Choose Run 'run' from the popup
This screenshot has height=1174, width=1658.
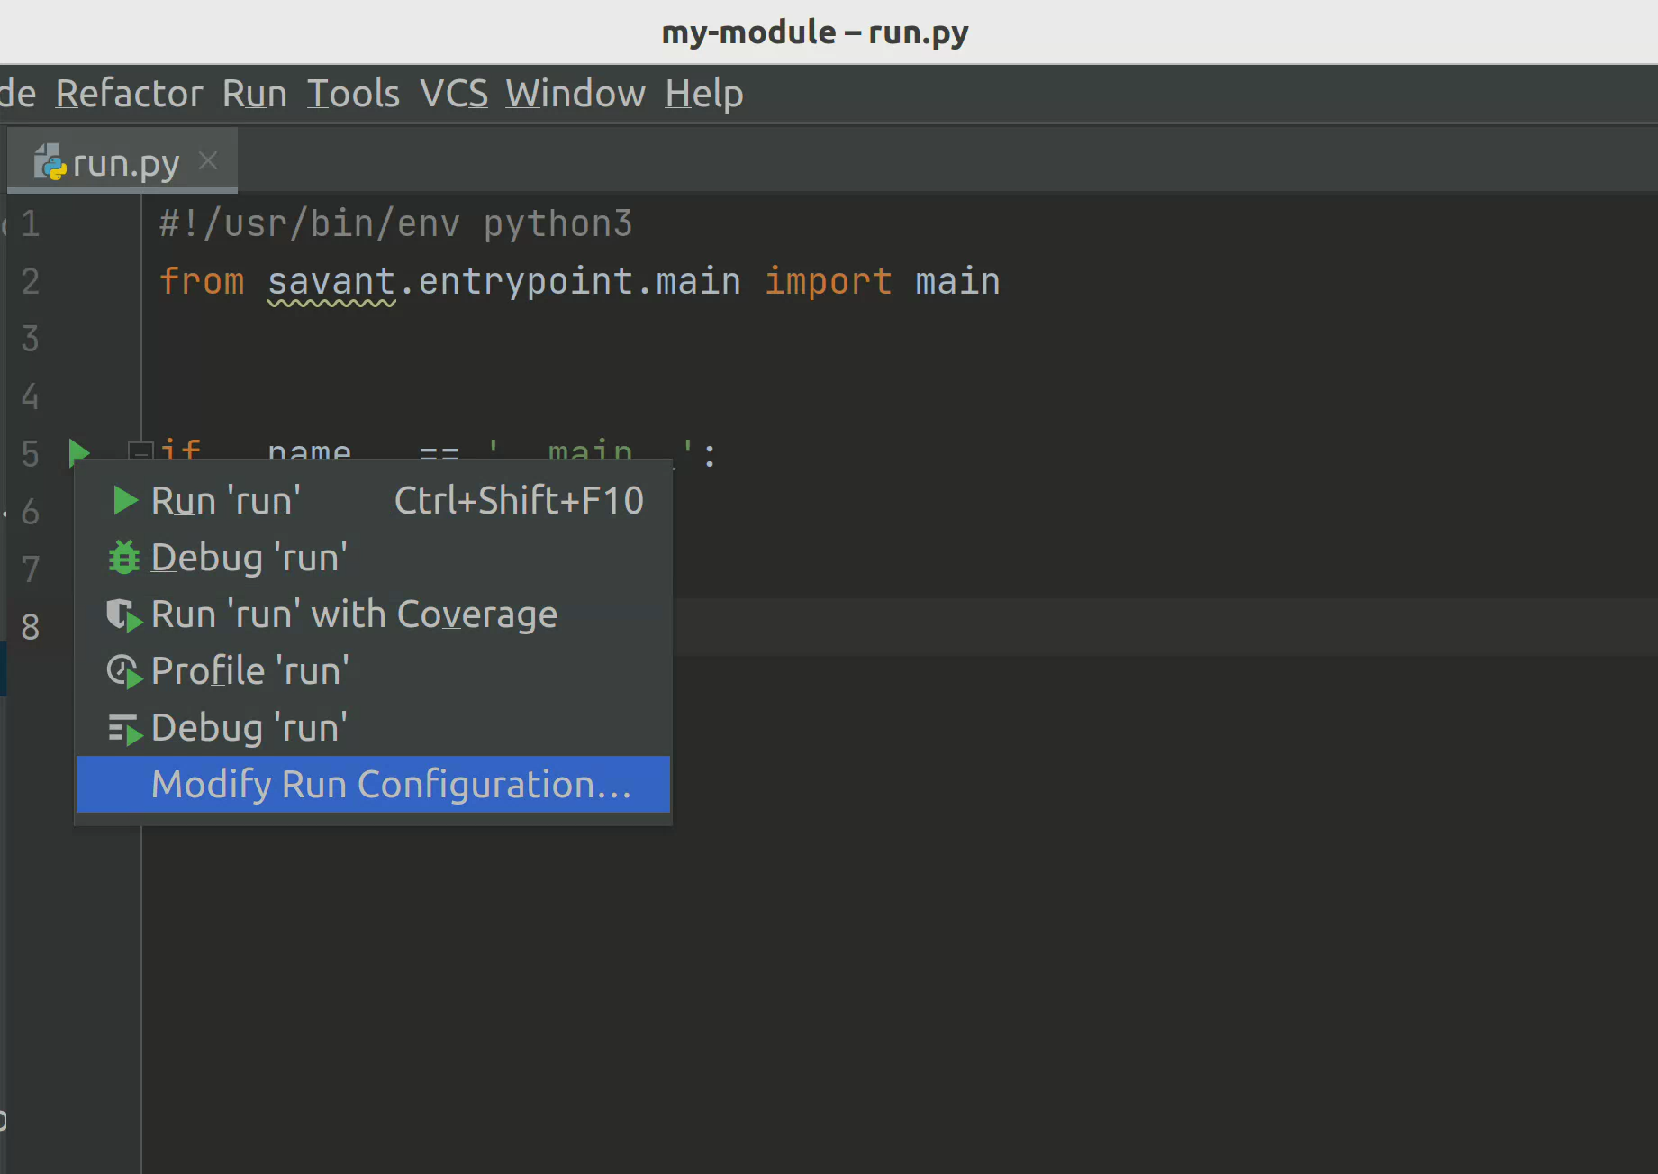(373, 501)
